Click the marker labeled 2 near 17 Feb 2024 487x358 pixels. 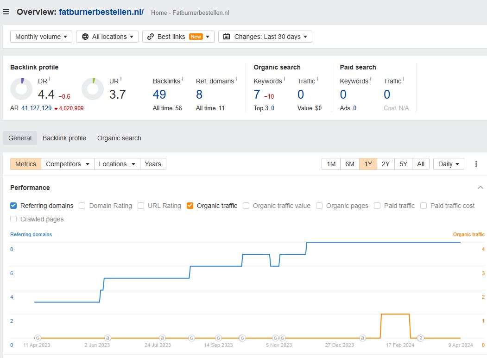pyautogui.click(x=421, y=338)
